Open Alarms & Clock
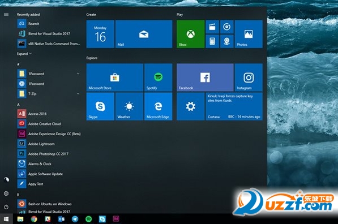Image resolution: width=338 pixels, height=224 pixels. tap(49, 164)
